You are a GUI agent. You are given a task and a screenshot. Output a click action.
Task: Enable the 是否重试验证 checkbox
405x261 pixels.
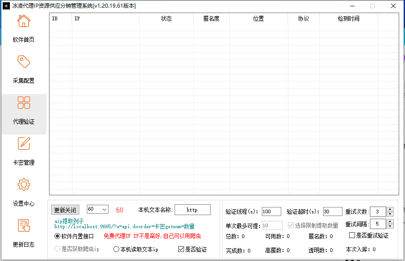pos(351,235)
